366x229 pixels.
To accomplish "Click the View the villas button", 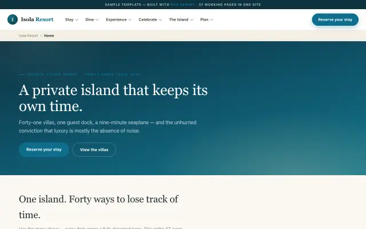I will [94, 150].
